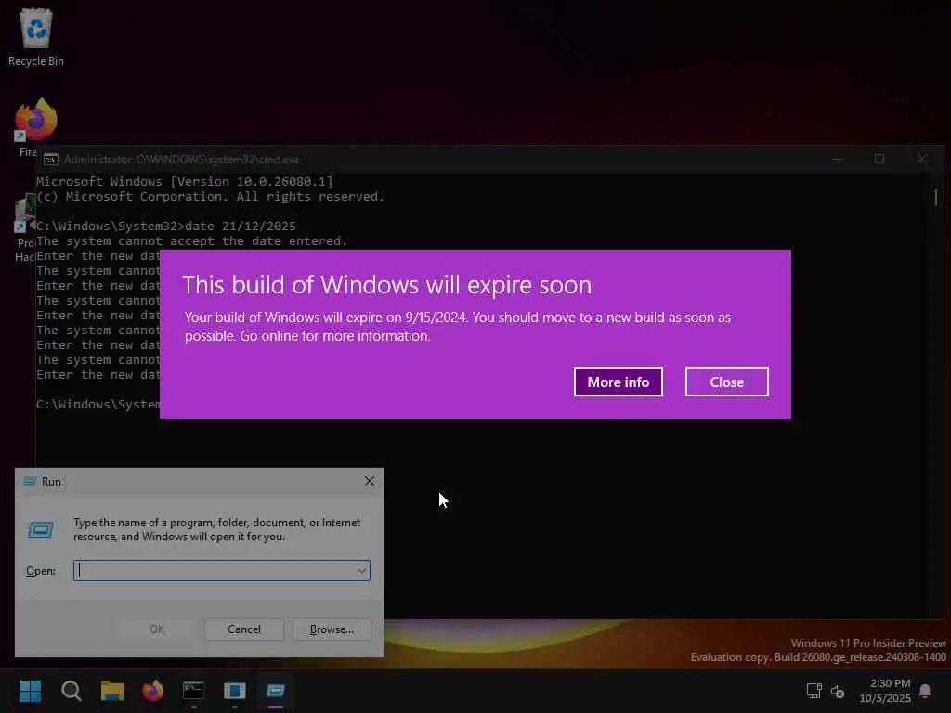Viewport: 951px width, 713px height.
Task: Click Browse... in the Run dialog
Action: (332, 629)
